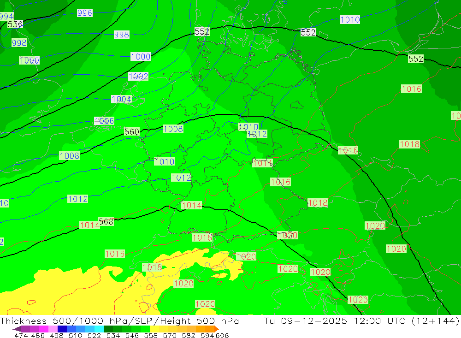Viewport: 461px width, 338px height.
Task: Click the black 560 height contour label
Action: (132, 131)
